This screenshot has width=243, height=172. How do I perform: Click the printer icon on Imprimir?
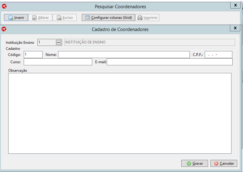pos(140,18)
